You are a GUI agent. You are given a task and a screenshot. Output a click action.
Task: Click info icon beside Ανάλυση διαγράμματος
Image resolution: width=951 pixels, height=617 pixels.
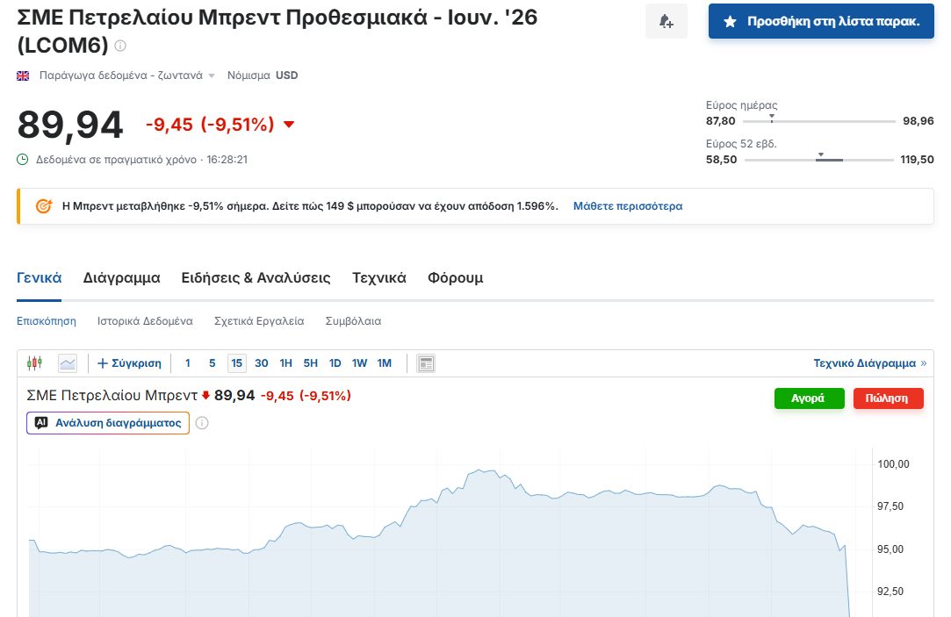202,423
